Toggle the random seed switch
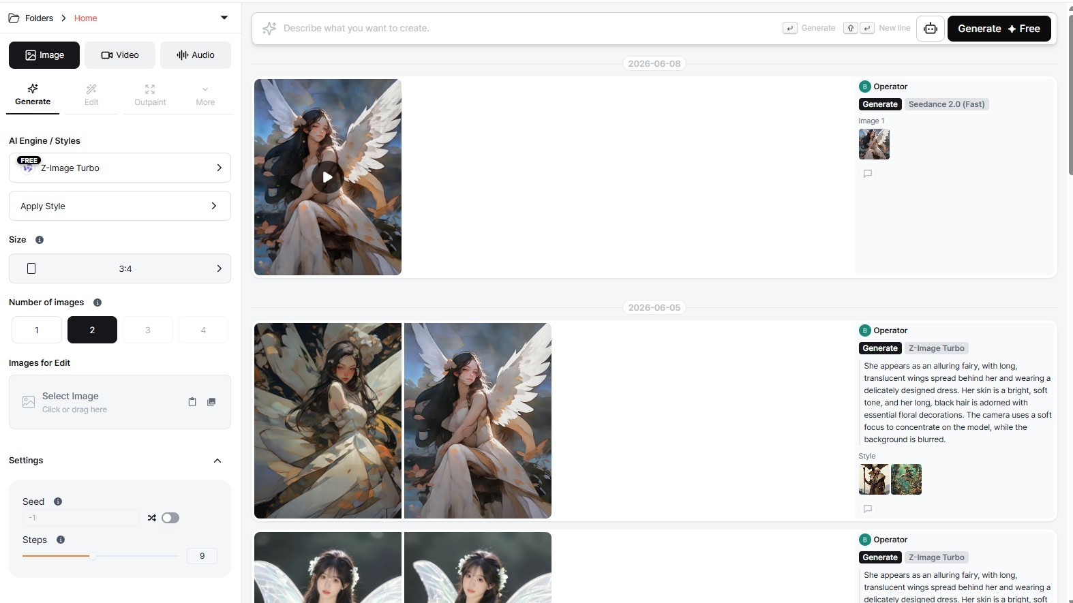The image size is (1073, 603). (170, 518)
